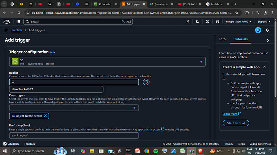The image size is (277, 155).
Task: Open the help question mark icon
Action: [x=207, y=22]
